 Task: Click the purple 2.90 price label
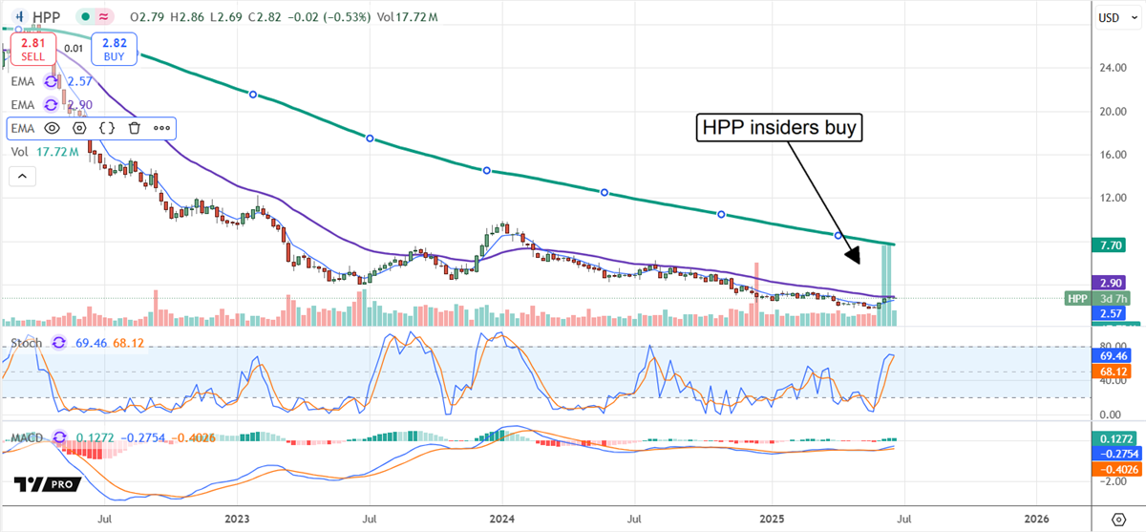point(1110,284)
